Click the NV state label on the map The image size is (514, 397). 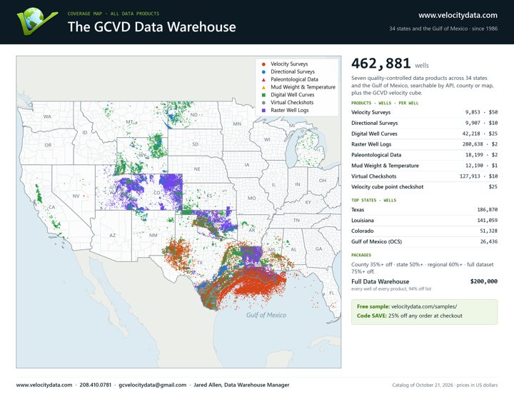coord(76,196)
